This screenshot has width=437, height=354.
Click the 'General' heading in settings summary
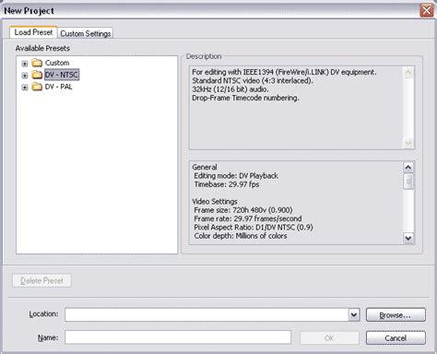pyautogui.click(x=205, y=167)
